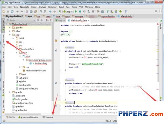Click the Help question mark icon
The image size is (164, 124).
point(126,12)
